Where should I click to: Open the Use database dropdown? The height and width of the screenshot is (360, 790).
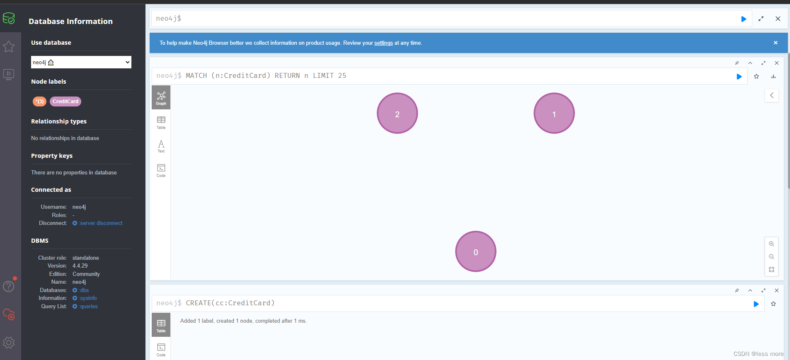click(81, 62)
